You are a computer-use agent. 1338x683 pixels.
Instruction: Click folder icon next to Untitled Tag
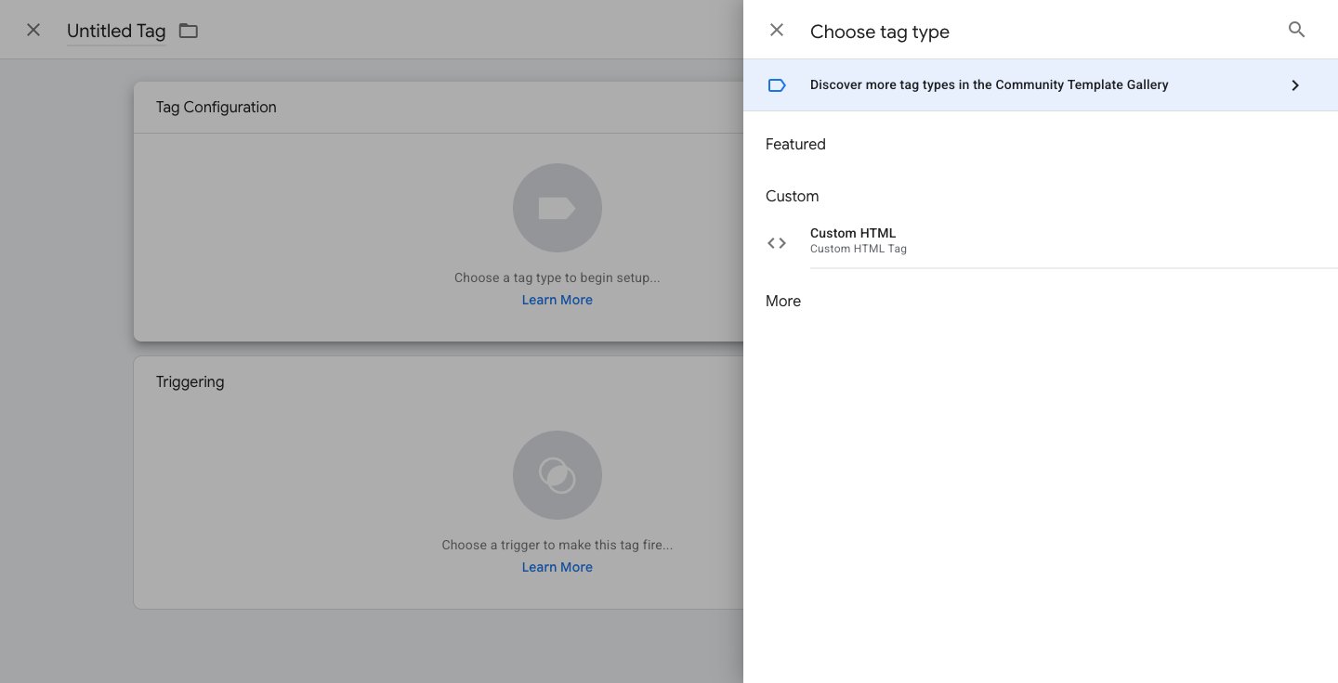click(x=189, y=31)
